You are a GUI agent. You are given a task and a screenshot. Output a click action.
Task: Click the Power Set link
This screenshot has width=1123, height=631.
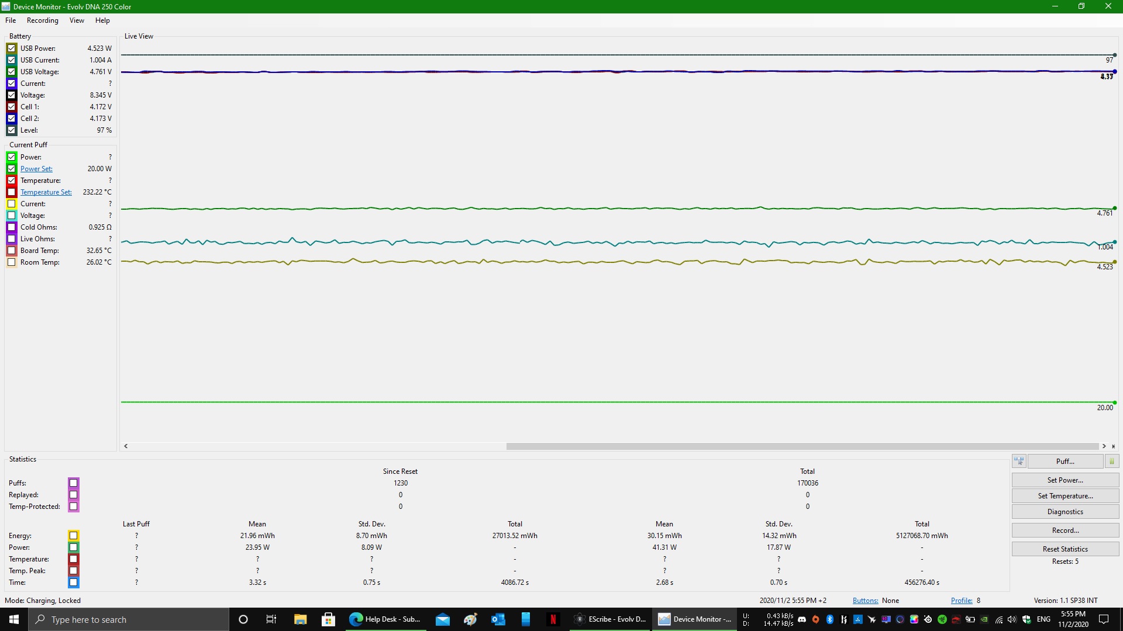click(36, 169)
